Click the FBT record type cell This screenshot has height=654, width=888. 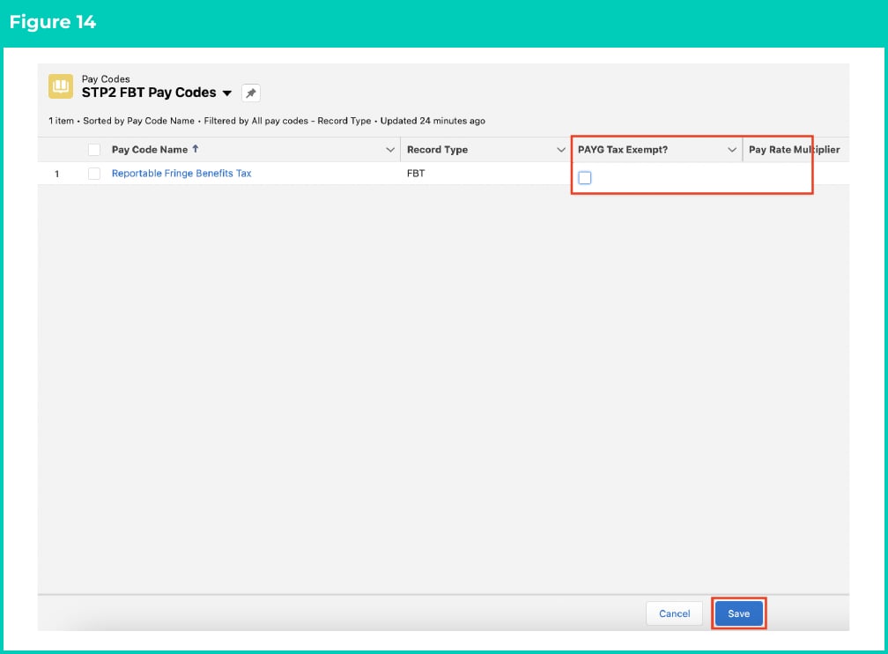point(416,174)
